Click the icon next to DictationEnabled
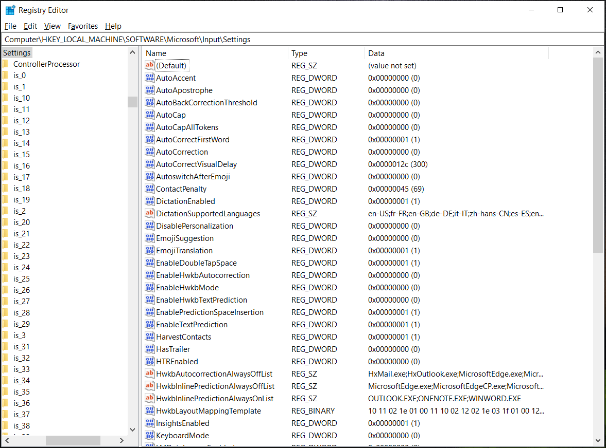This screenshot has width=606, height=448. pyautogui.click(x=149, y=201)
